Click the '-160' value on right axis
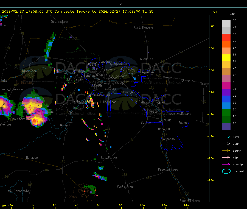 point(211,114)
